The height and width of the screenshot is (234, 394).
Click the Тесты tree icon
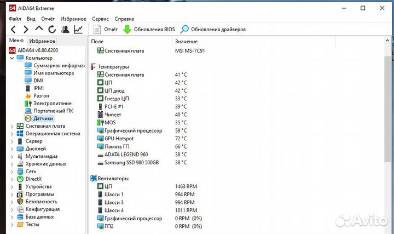pos(20,225)
